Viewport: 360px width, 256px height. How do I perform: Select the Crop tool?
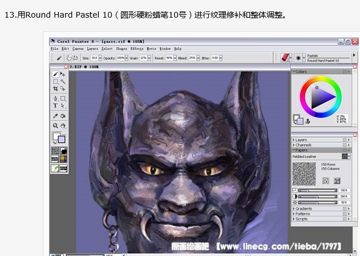pos(55,89)
